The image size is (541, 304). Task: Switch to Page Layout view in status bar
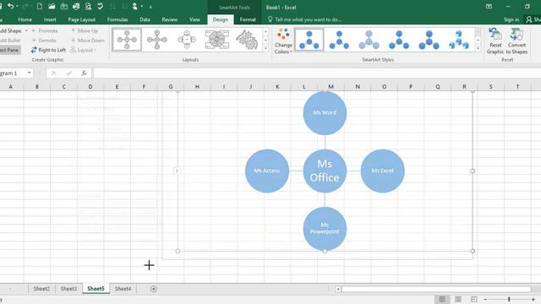458,299
